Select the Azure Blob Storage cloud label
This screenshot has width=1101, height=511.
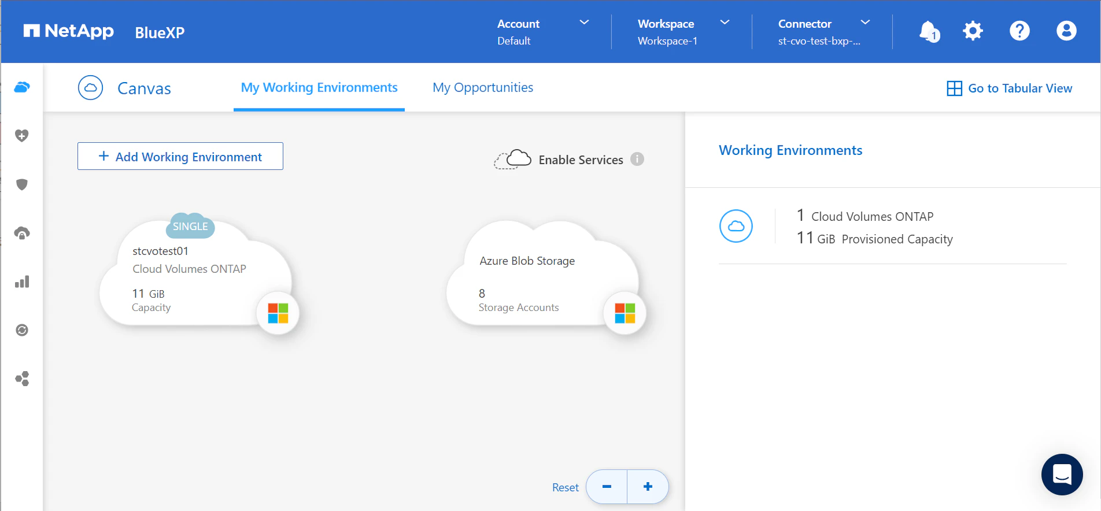[x=527, y=261]
